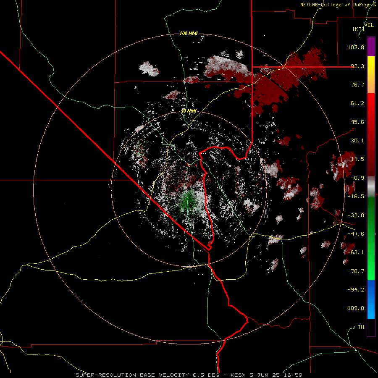378x378 pixels.
Task: Click the [KT] units label
Action: (358, 29)
